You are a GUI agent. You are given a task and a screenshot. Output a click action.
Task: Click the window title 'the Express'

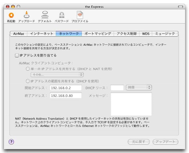pyautogui.click(x=94, y=7)
